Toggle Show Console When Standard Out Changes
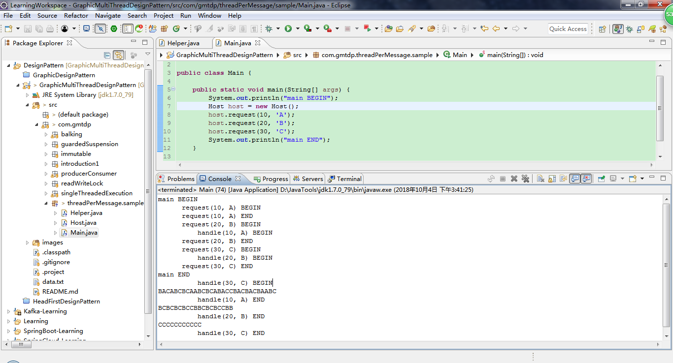 point(574,179)
